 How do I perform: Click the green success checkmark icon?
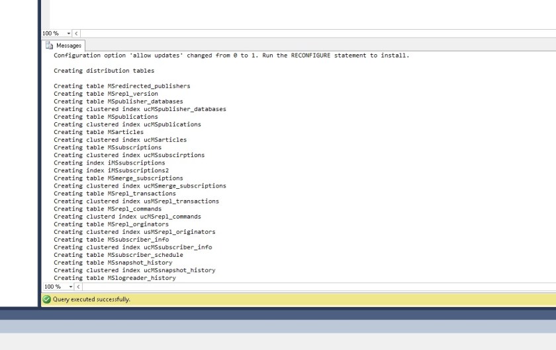click(47, 299)
